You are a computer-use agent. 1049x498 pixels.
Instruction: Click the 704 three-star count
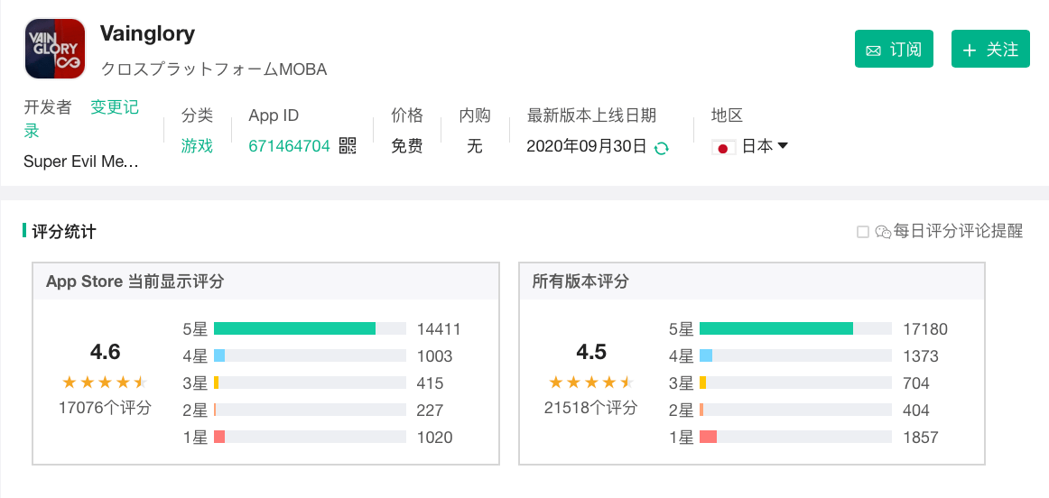pyautogui.click(x=916, y=383)
